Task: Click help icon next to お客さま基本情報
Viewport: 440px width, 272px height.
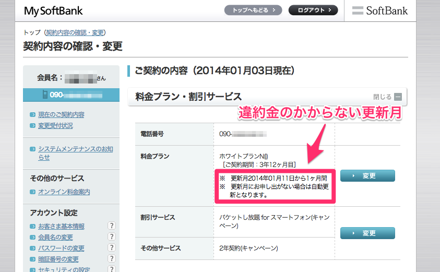Action: [112, 226]
